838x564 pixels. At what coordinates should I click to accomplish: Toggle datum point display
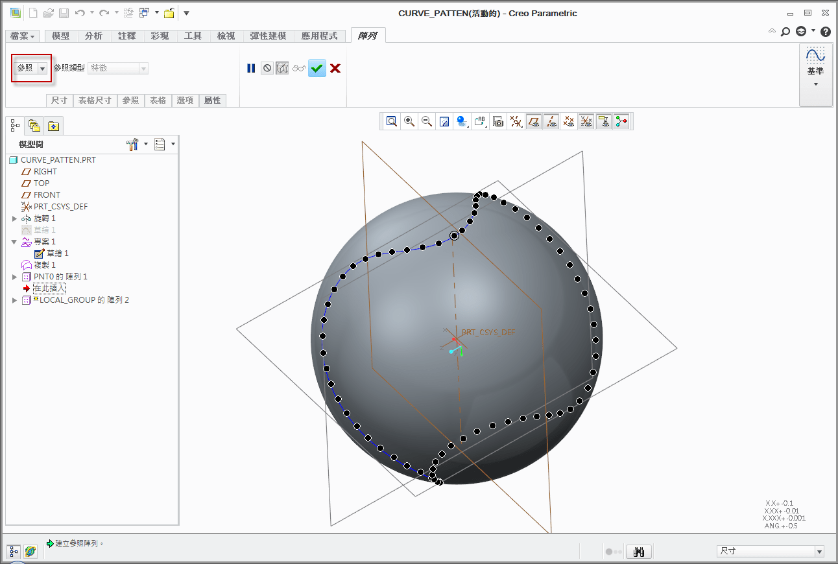coord(569,121)
